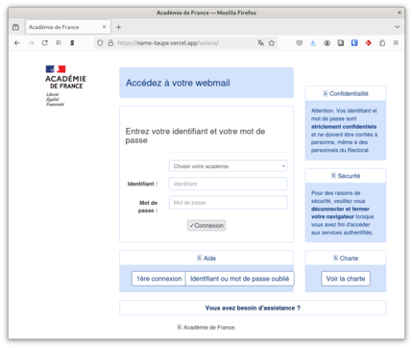The image size is (413, 348).
Task: Focus the Identifiant input field
Action: (x=228, y=184)
